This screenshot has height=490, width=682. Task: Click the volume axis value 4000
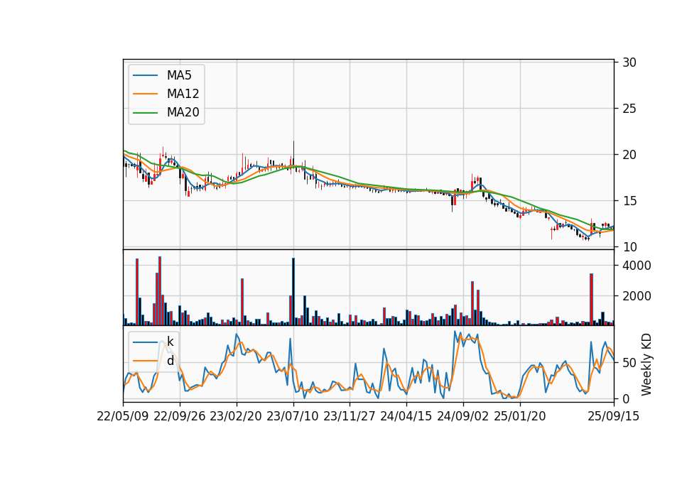[637, 266]
